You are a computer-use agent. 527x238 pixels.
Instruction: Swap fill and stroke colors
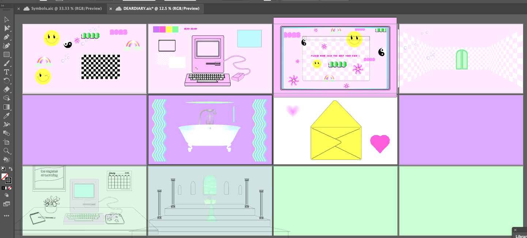tap(11, 169)
